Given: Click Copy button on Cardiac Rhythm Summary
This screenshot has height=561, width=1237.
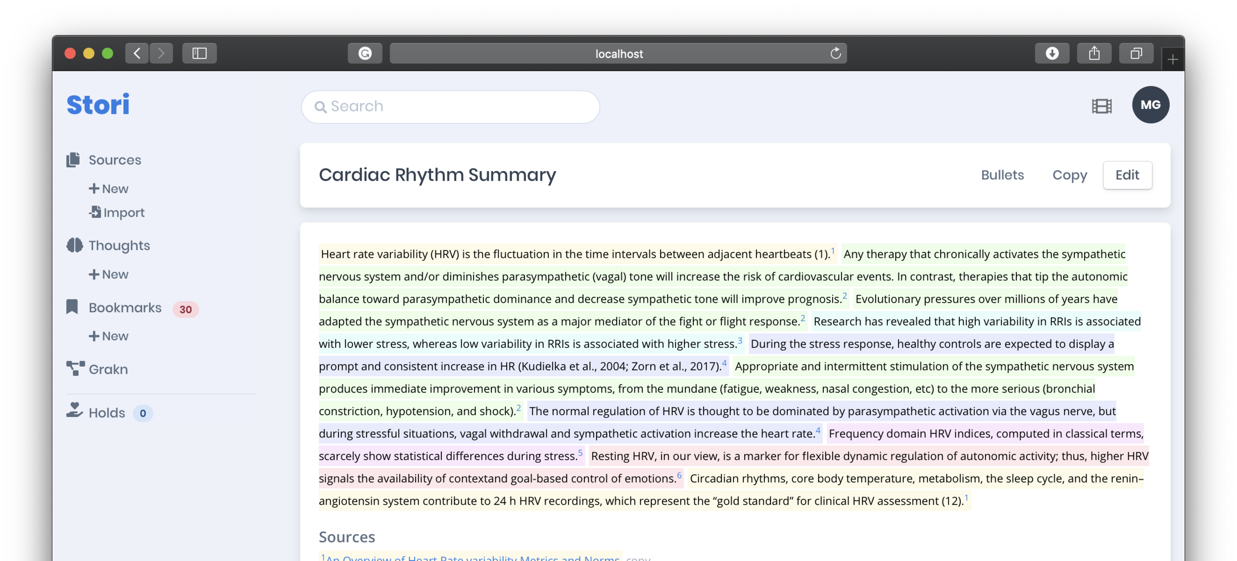Looking at the screenshot, I should pos(1070,174).
